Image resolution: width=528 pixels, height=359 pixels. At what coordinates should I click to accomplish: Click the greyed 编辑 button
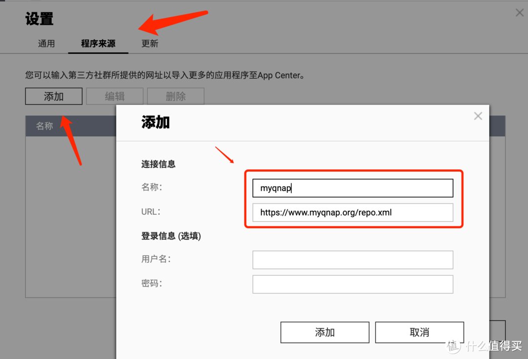point(115,96)
